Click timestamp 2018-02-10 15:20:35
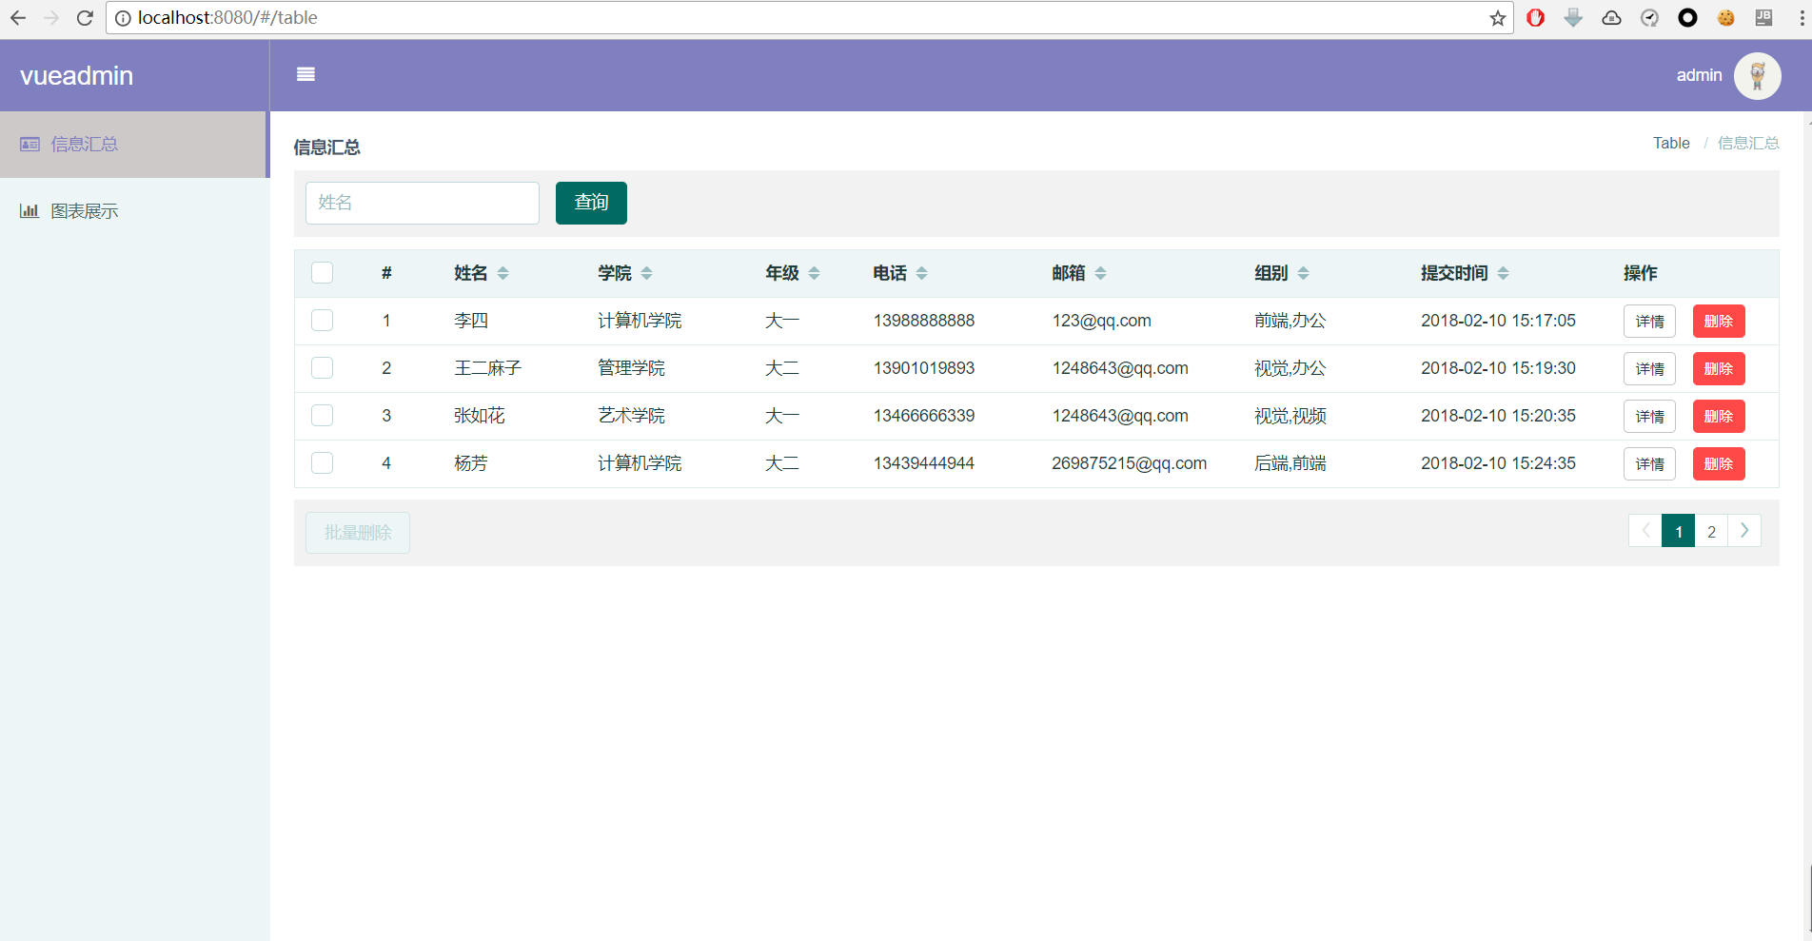The width and height of the screenshot is (1812, 941). coord(1498,416)
